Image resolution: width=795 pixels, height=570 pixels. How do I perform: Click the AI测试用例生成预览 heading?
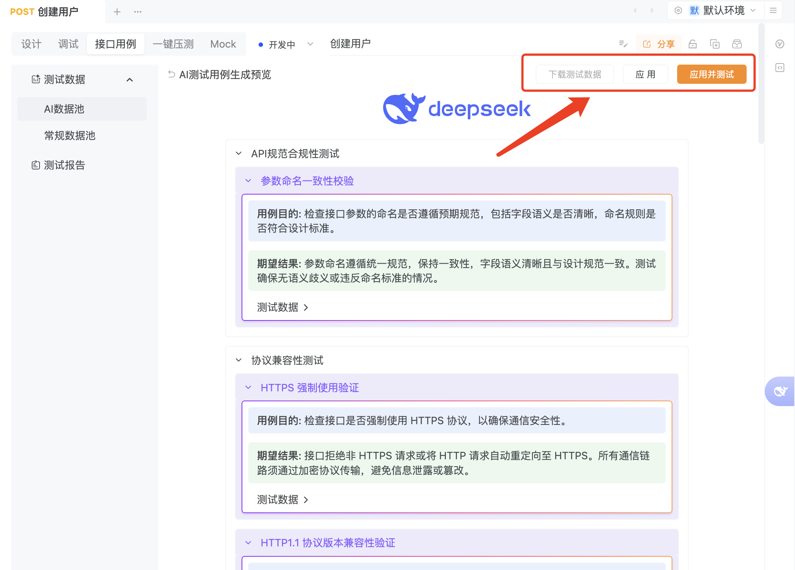(225, 75)
